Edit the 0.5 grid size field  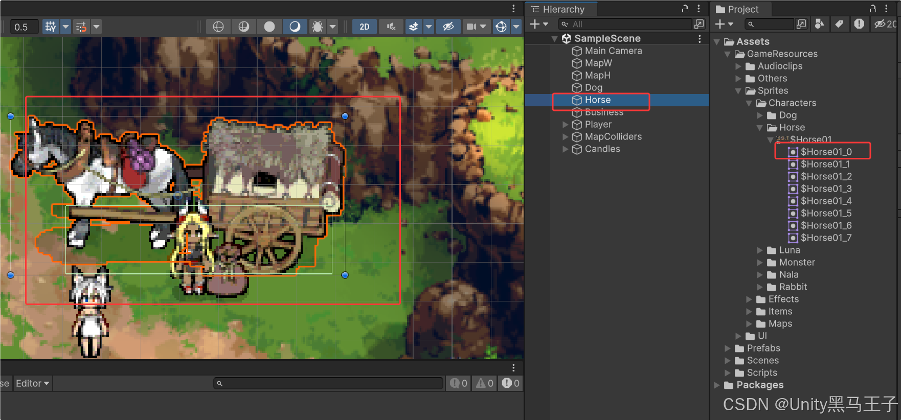(x=24, y=27)
